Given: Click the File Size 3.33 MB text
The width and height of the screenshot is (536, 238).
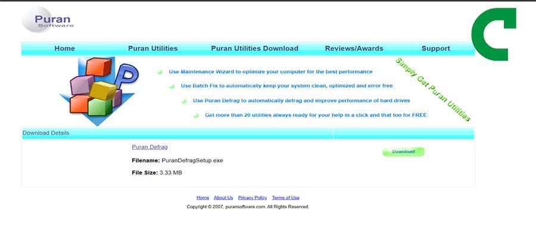Looking at the screenshot, I should pyautogui.click(x=157, y=173).
